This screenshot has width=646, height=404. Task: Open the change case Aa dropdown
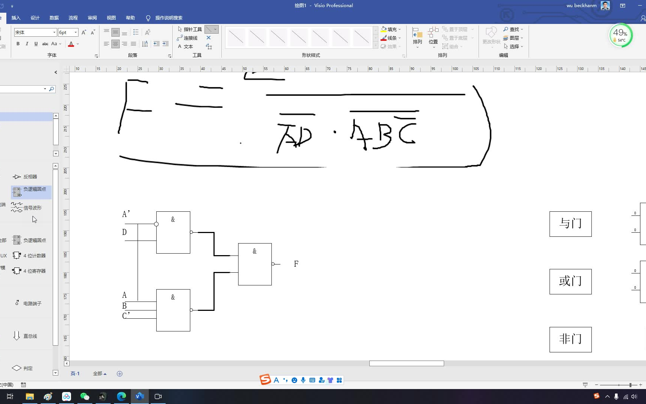coord(56,44)
